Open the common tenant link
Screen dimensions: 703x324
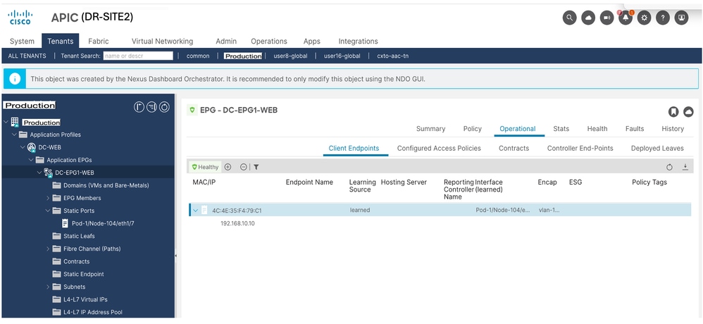pyautogui.click(x=198, y=56)
